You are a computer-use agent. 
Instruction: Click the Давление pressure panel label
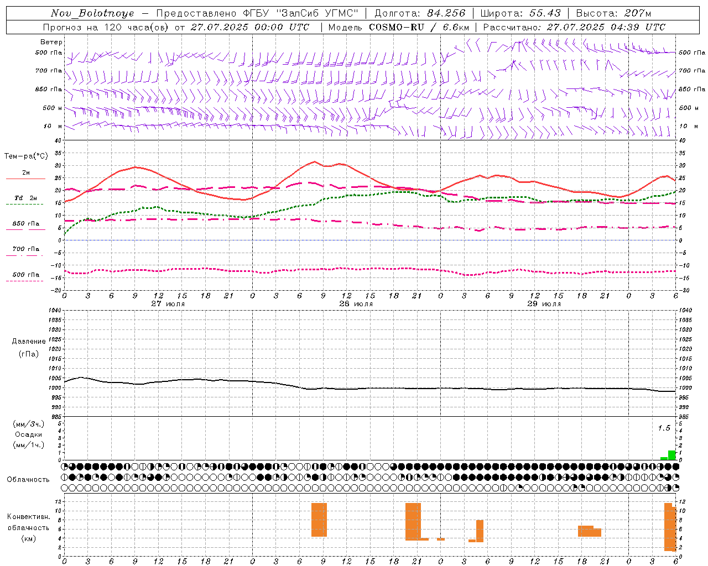(x=29, y=342)
